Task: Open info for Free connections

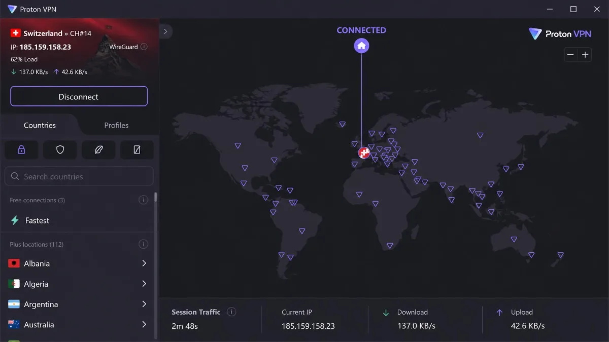Action: (x=144, y=200)
